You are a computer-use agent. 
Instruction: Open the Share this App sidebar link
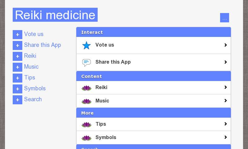click(x=42, y=45)
